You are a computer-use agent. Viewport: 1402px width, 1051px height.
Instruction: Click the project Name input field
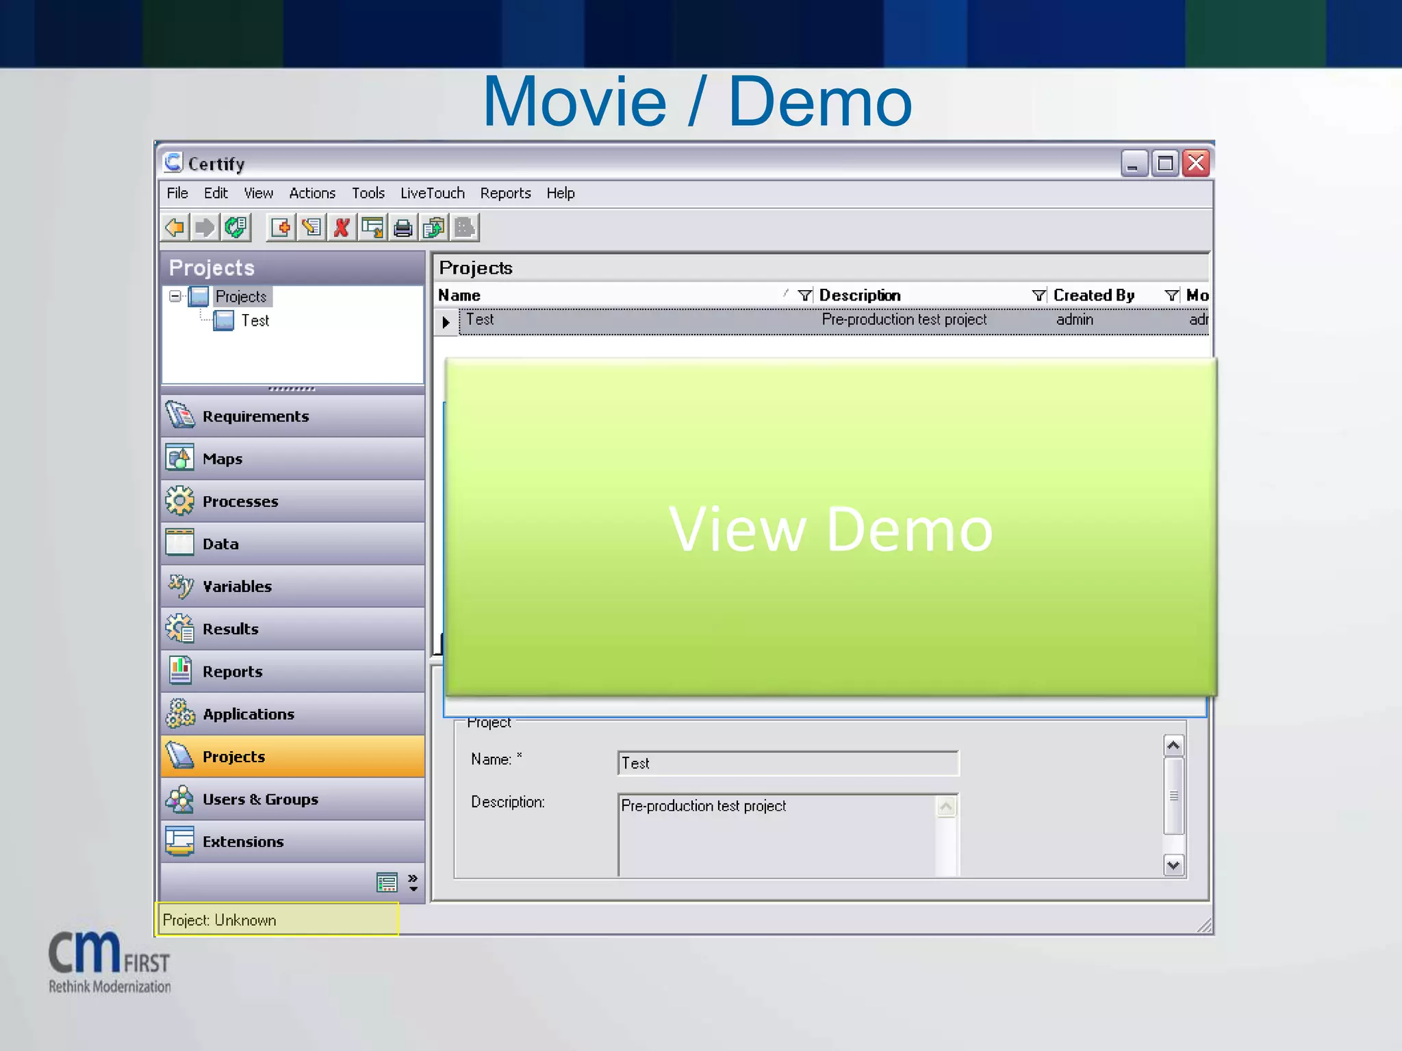coord(788,763)
